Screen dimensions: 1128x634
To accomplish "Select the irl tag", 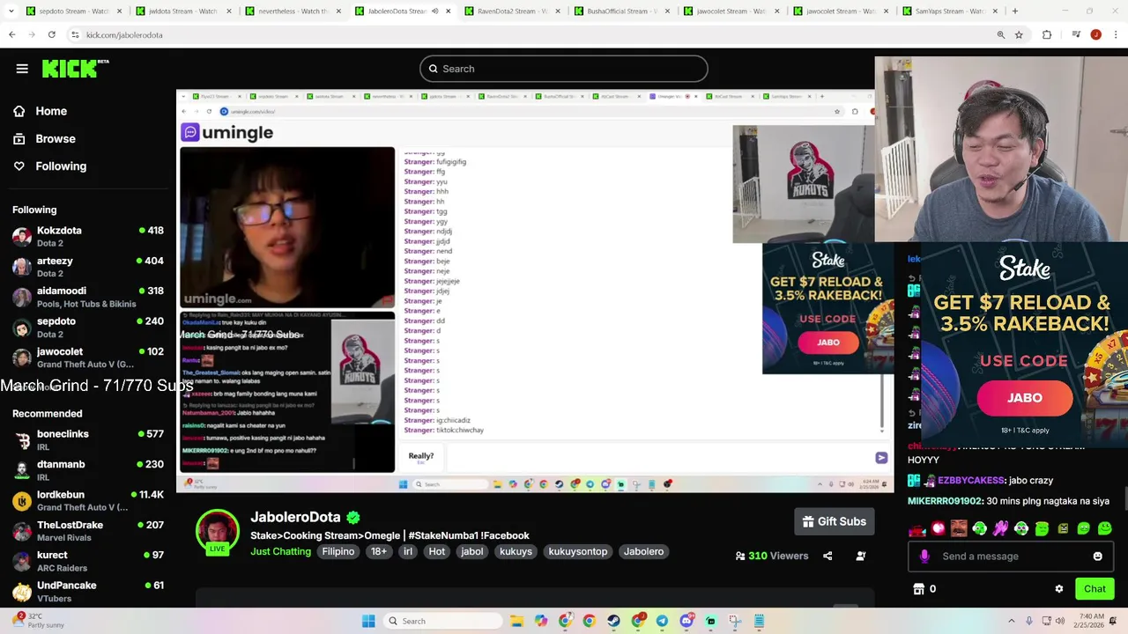I will click(x=407, y=551).
